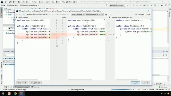Close the Merge Revisions dialog
The image size is (171, 96).
[149, 11]
